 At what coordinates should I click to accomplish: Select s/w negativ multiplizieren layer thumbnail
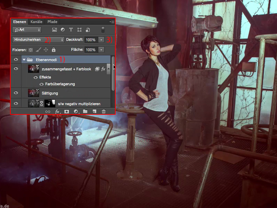[33, 103]
